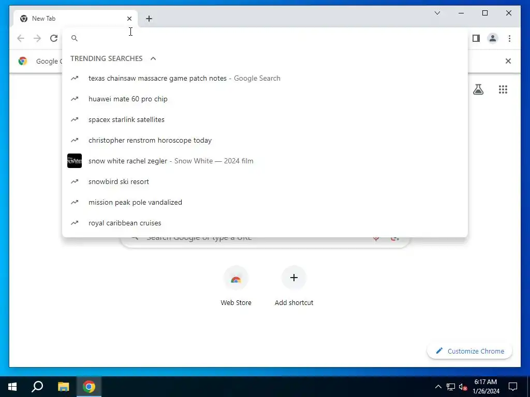Viewport: 530px width, 397px height.
Task: Click the omnibox magnifier icon
Action: coord(75,38)
